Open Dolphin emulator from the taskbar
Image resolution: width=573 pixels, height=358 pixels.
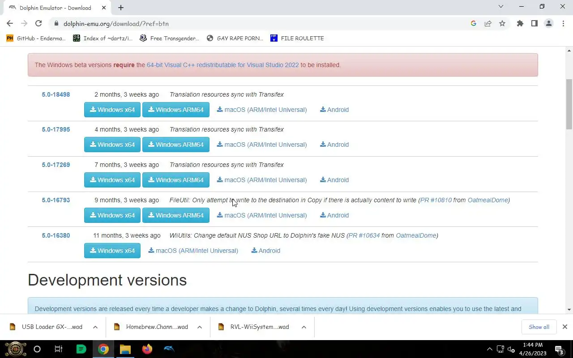(x=169, y=349)
